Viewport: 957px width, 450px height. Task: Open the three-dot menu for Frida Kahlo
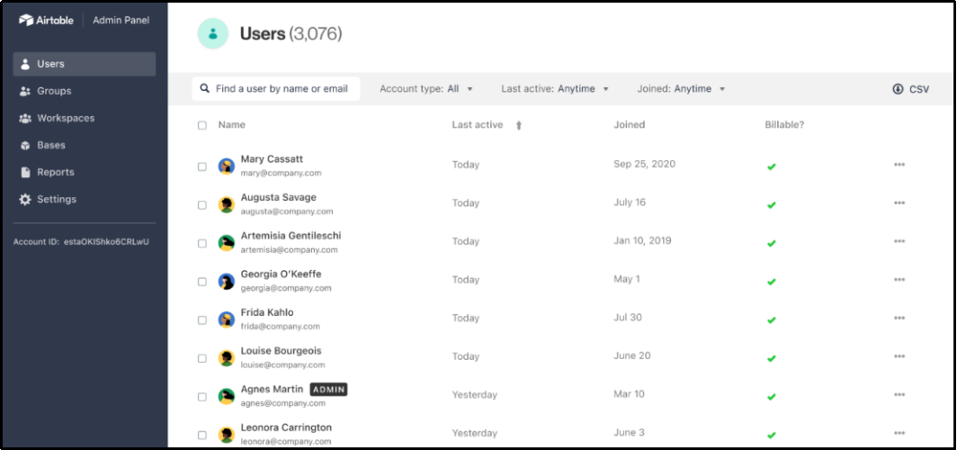pos(899,318)
